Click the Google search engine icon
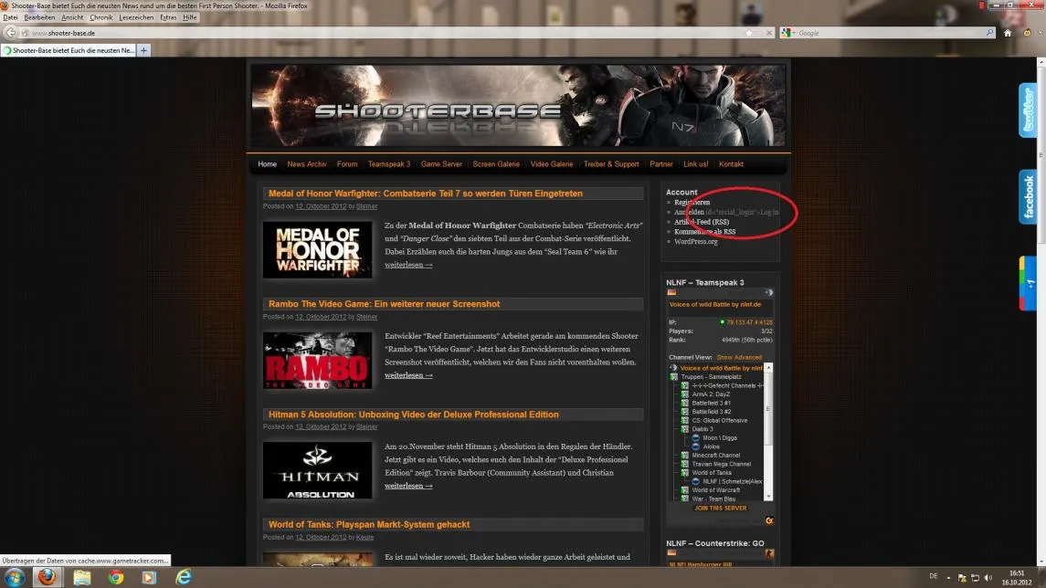Image resolution: width=1046 pixels, height=588 pixels. point(787,33)
